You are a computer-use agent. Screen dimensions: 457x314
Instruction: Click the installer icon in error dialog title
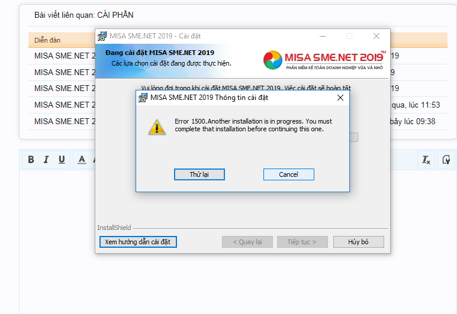pos(143,98)
